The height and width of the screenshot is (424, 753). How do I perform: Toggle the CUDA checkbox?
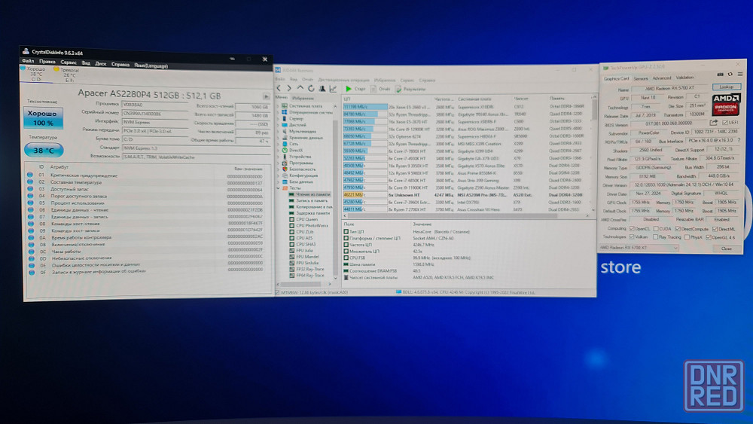(656, 228)
